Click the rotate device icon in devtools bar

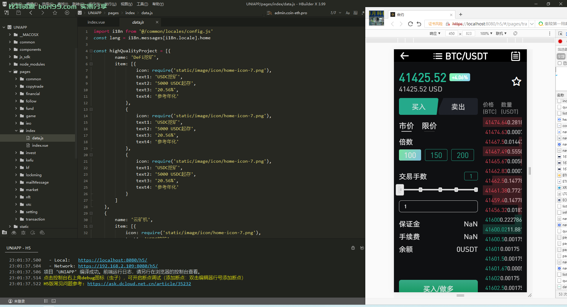tap(515, 33)
